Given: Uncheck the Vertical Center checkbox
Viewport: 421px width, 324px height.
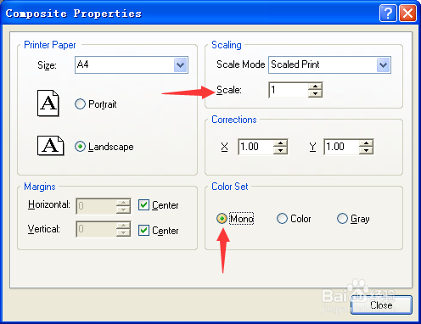Looking at the screenshot, I should 143,230.
